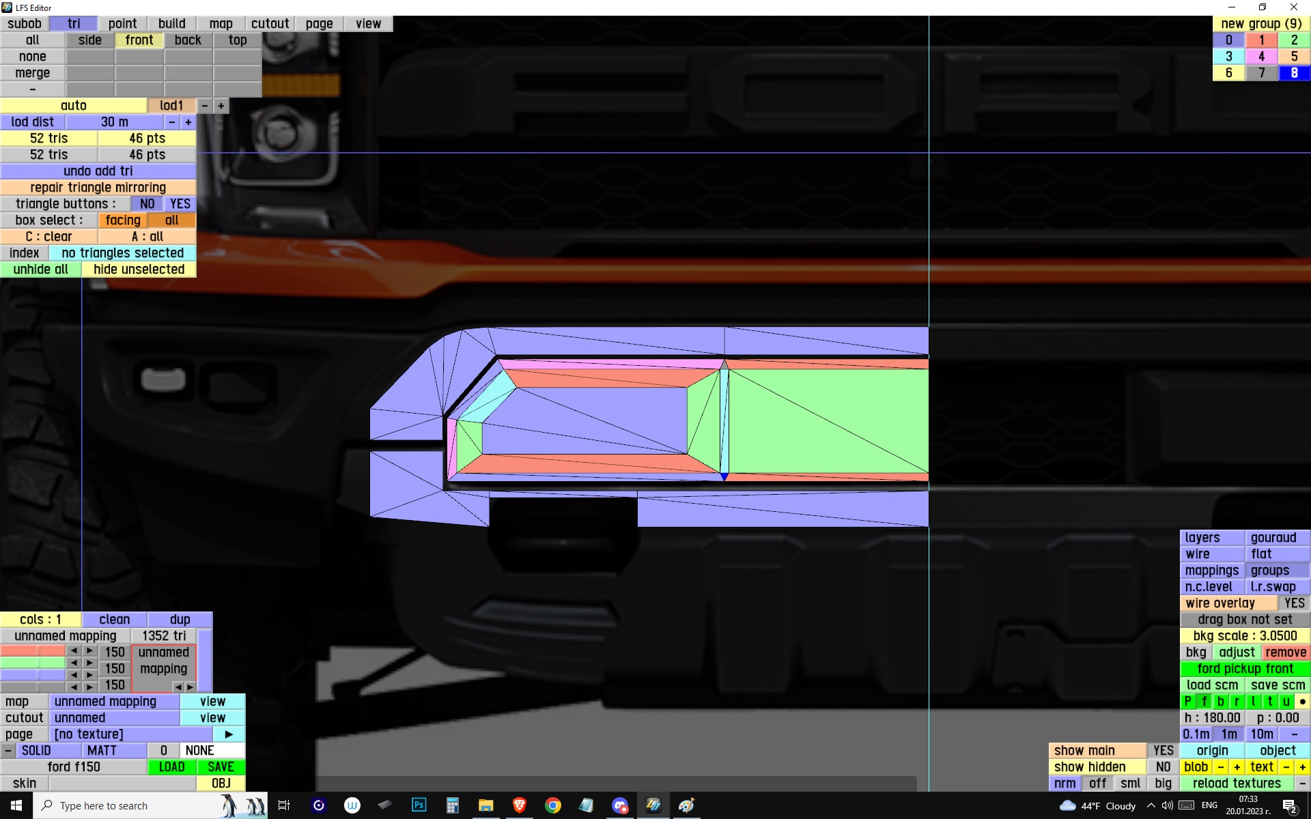Viewport: 1311px width, 819px height.
Task: Click the red color slider bar
Action: pos(33,651)
